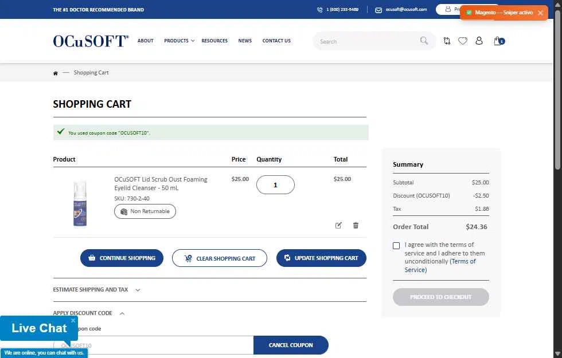This screenshot has height=358, width=562.
Task: Click the product thumbnail image
Action: coord(80,203)
